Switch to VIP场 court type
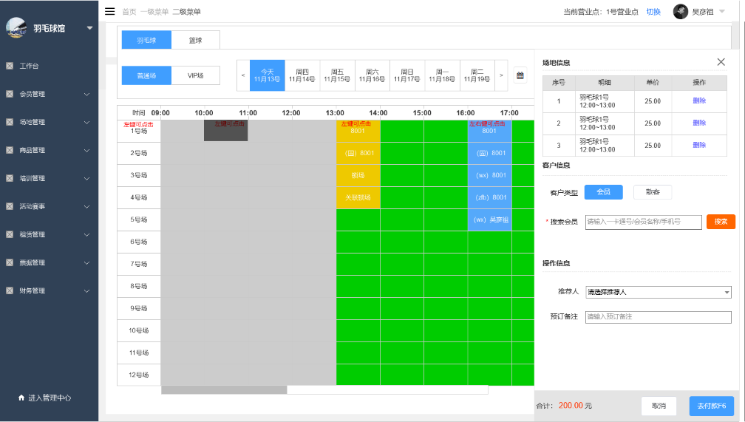 point(195,75)
